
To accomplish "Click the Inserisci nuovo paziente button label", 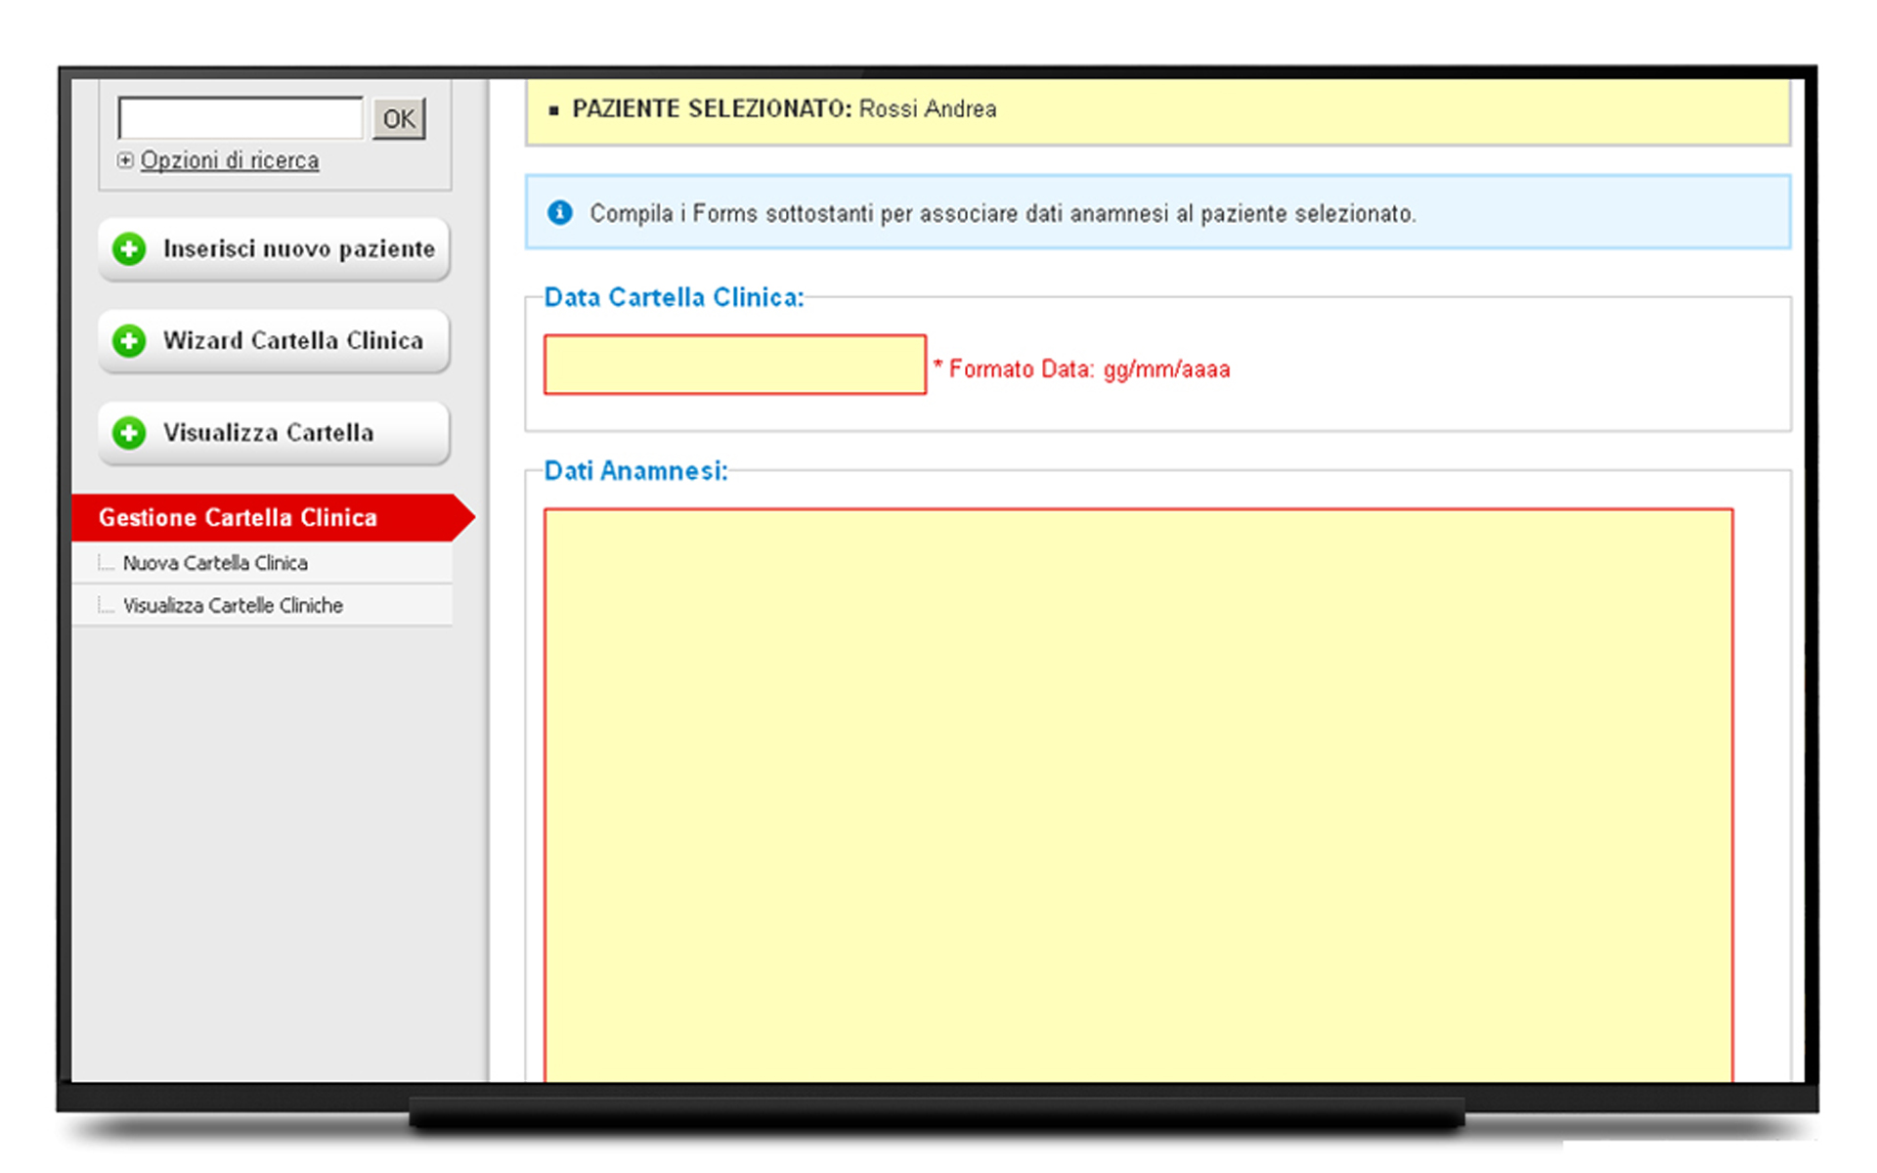I will [x=298, y=249].
